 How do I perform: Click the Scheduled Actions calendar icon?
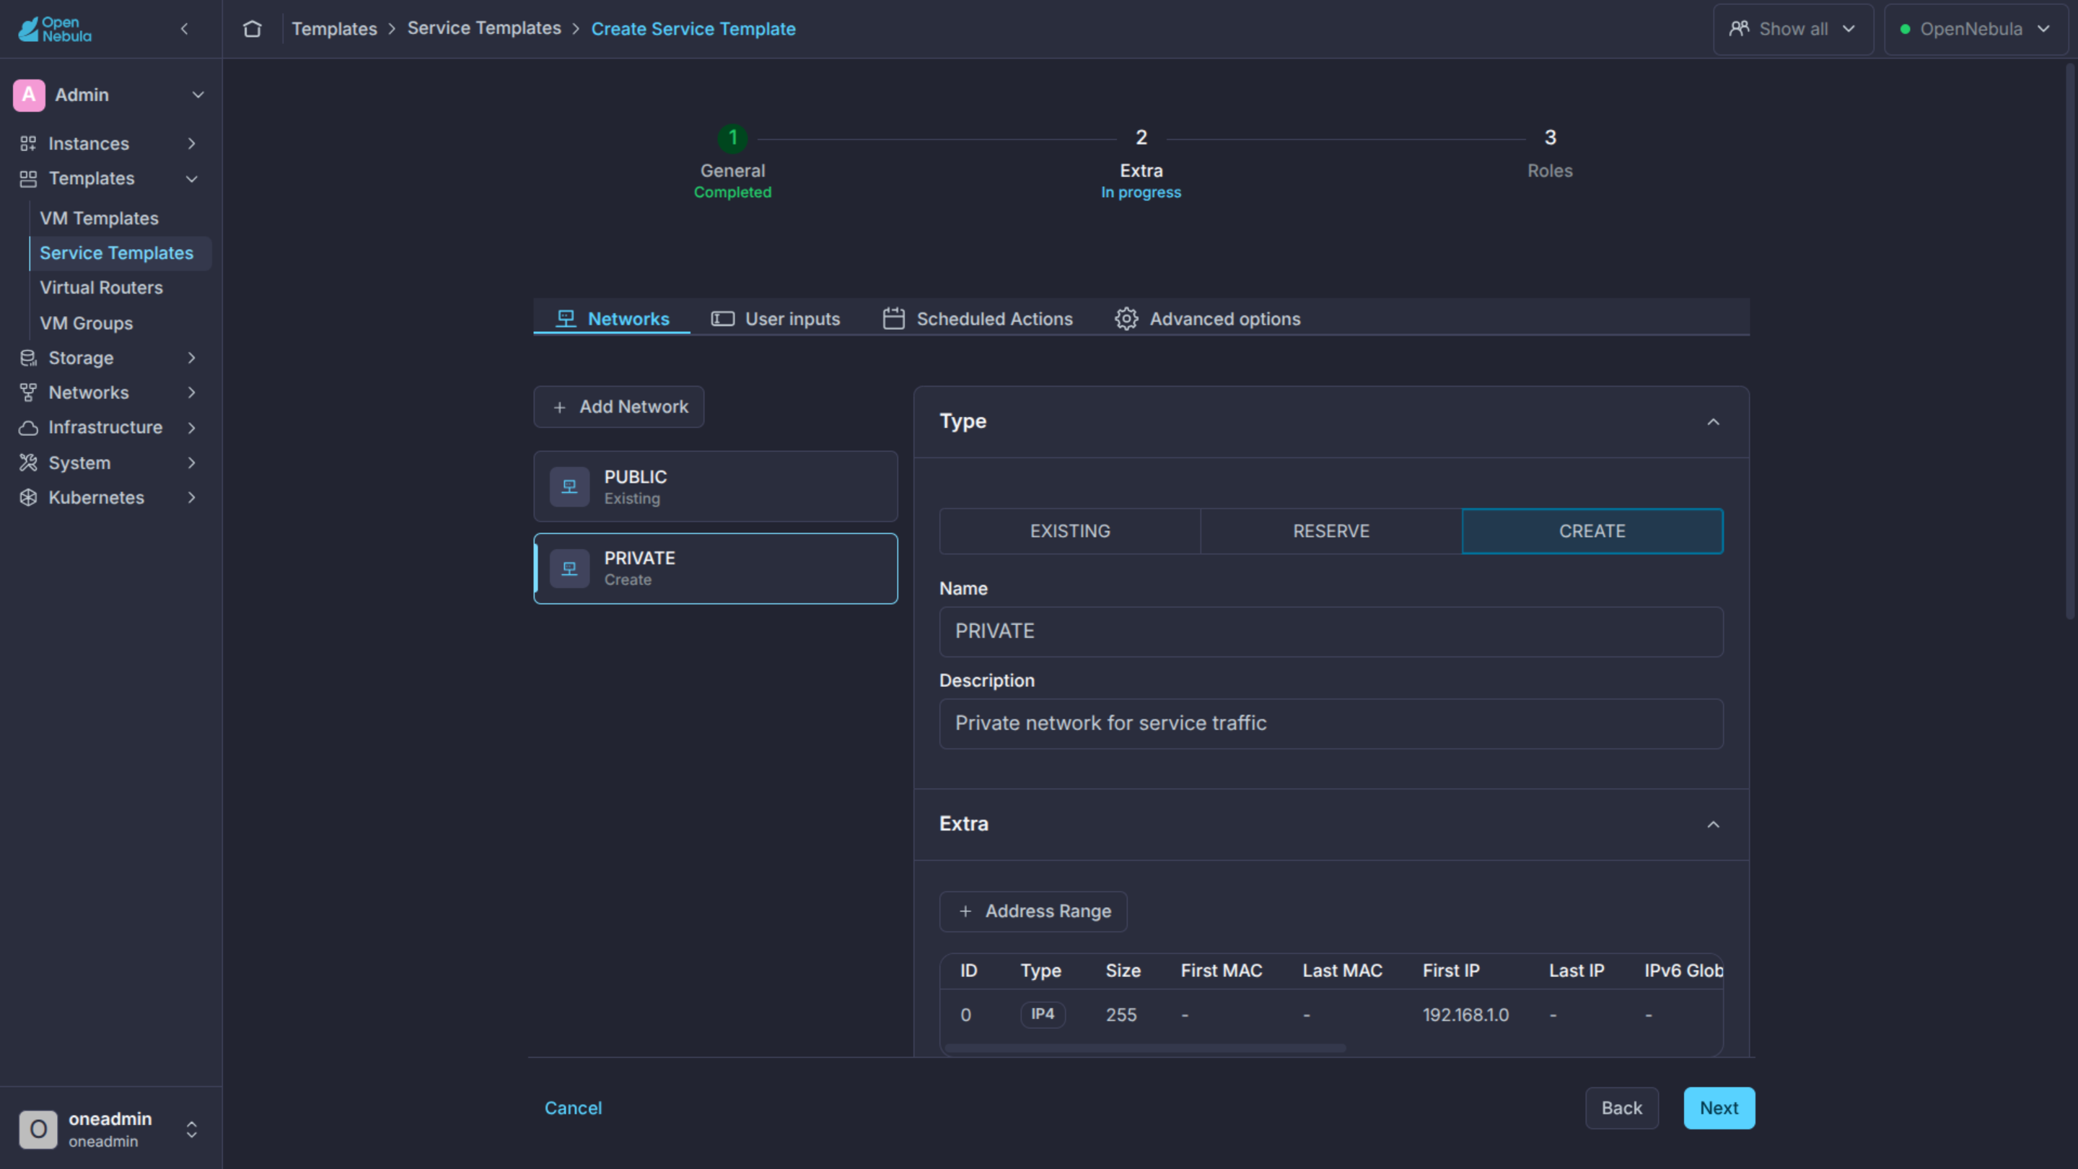click(893, 319)
